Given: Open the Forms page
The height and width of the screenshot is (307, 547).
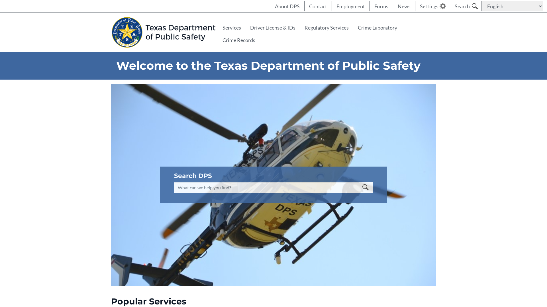Looking at the screenshot, I should tap(381, 6).
